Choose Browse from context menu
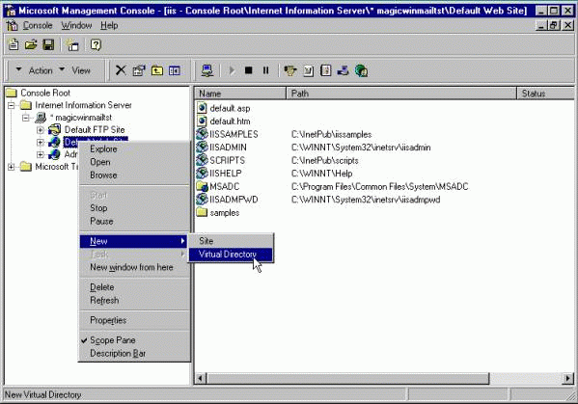 [x=134, y=175]
